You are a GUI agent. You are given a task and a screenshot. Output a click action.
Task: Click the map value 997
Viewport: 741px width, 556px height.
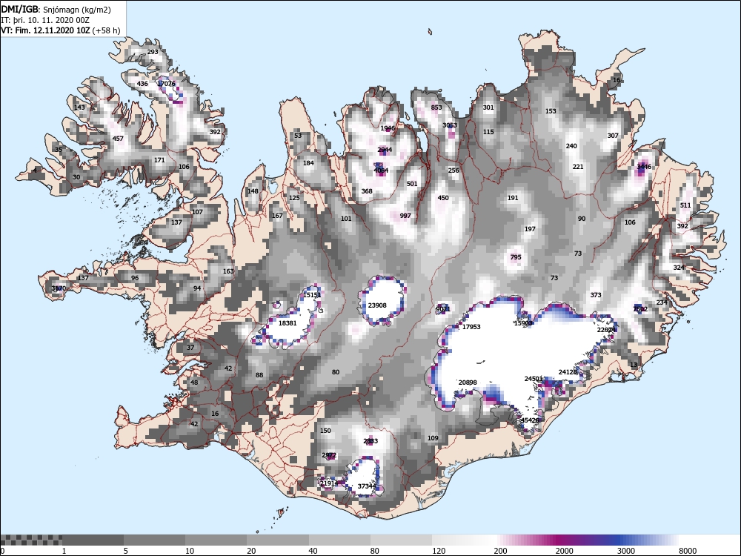tap(405, 216)
